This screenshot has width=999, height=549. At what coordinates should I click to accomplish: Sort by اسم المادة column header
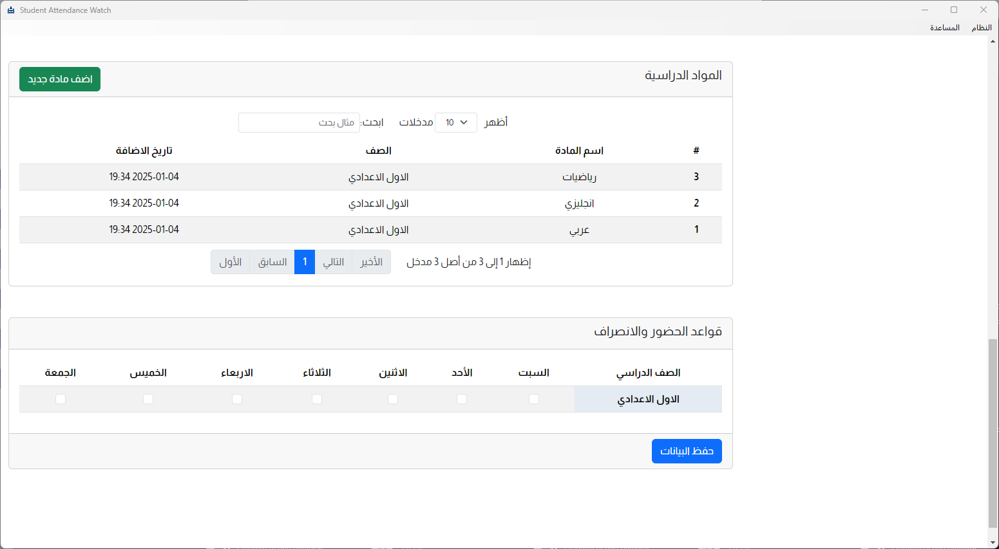(x=579, y=151)
